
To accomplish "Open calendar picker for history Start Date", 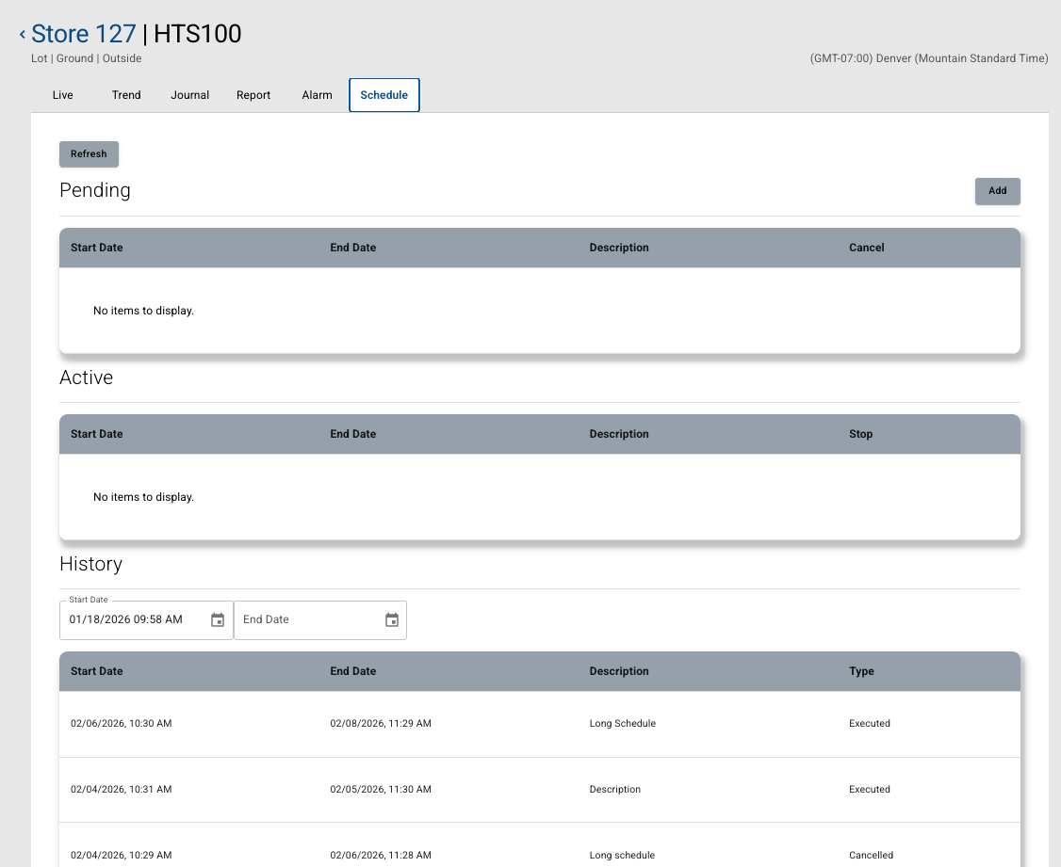I will coord(218,619).
